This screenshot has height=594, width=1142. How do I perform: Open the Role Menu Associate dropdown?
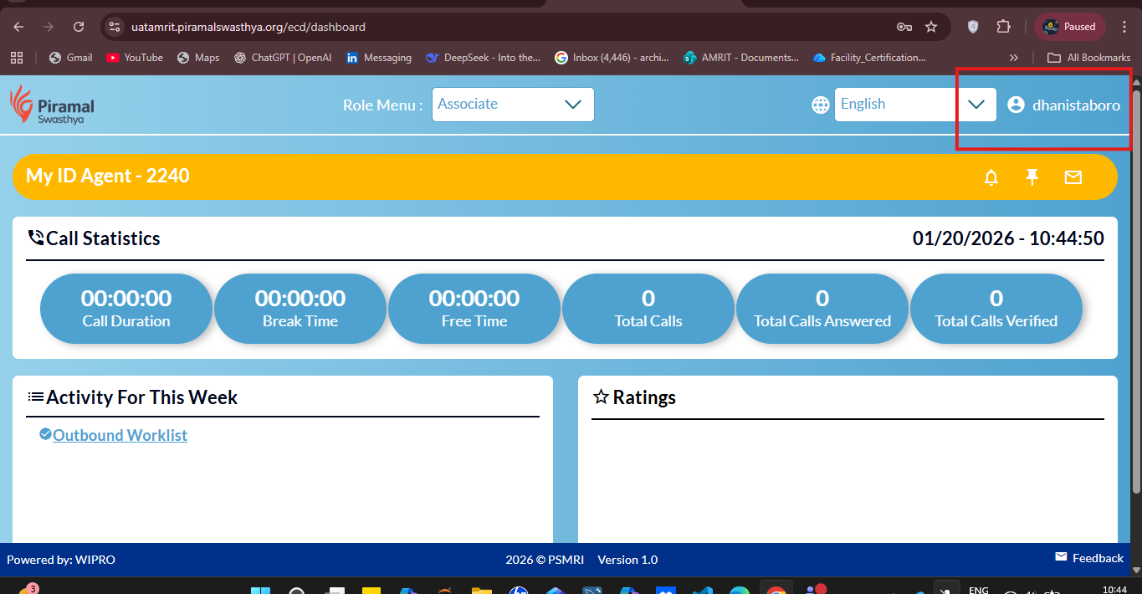pos(513,105)
